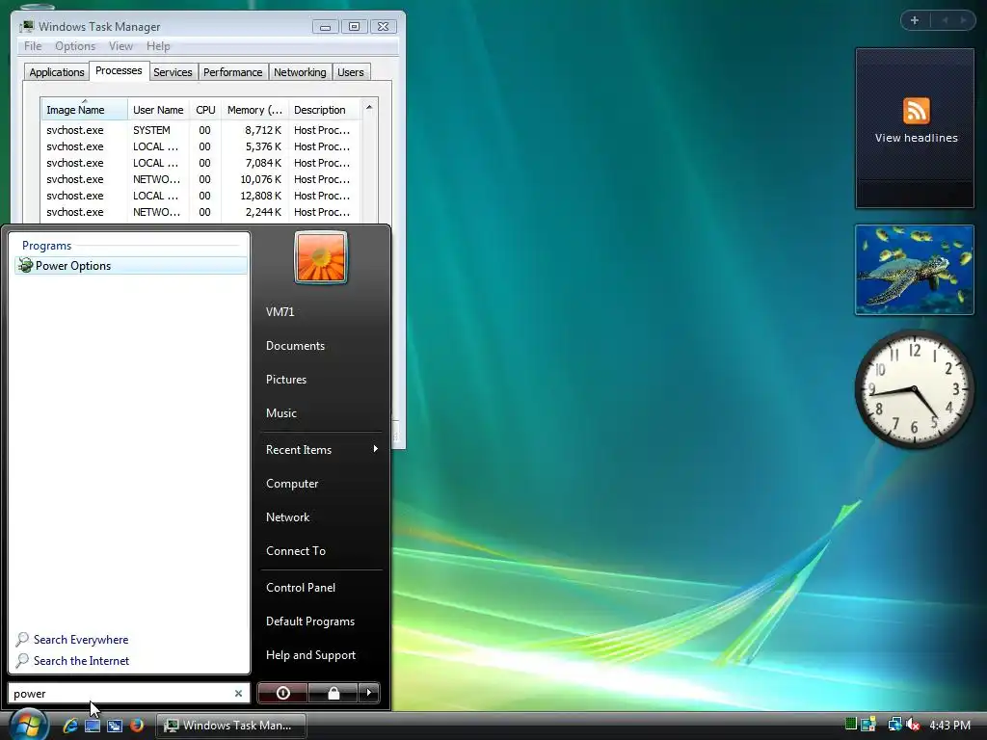Select svchost.exe row with 12,808 K memory
This screenshot has width=987, height=740.
(x=200, y=196)
